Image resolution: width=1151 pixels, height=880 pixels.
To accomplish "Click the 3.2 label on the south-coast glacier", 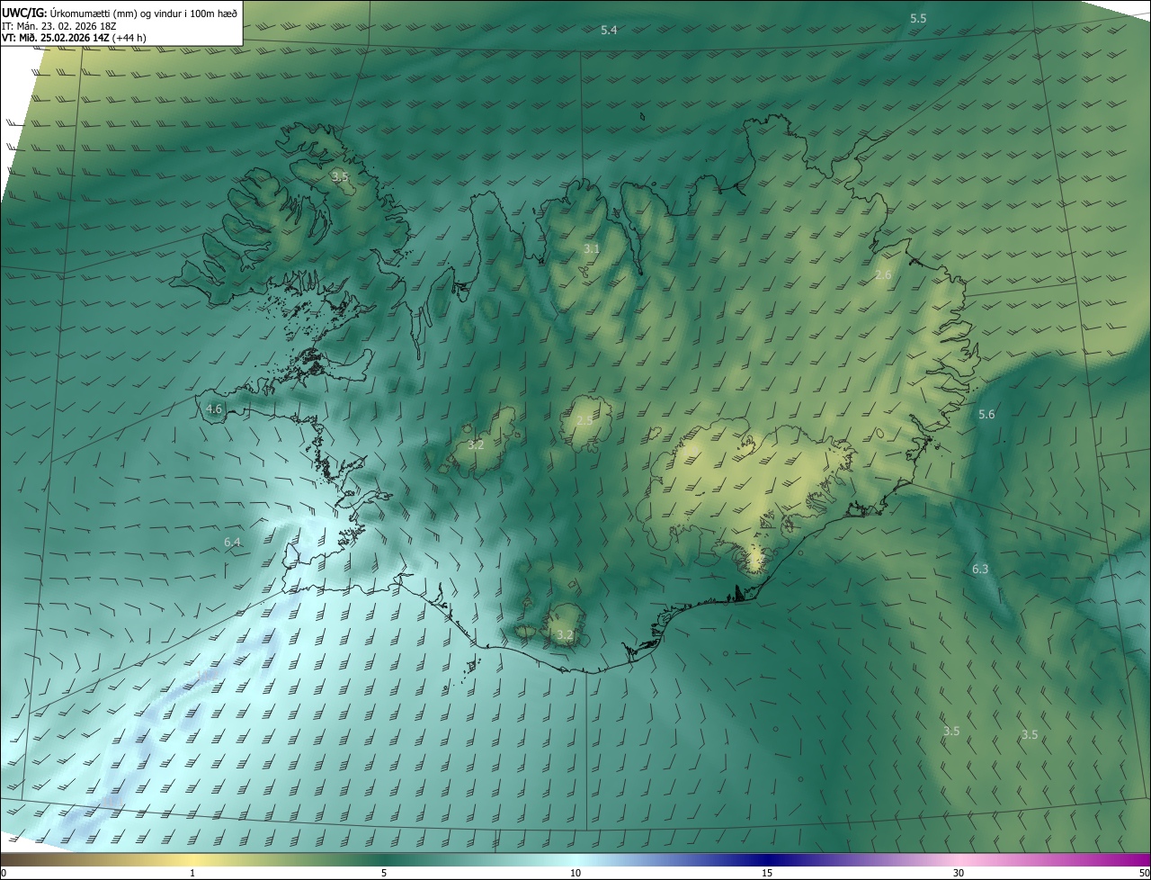I will click(x=565, y=635).
